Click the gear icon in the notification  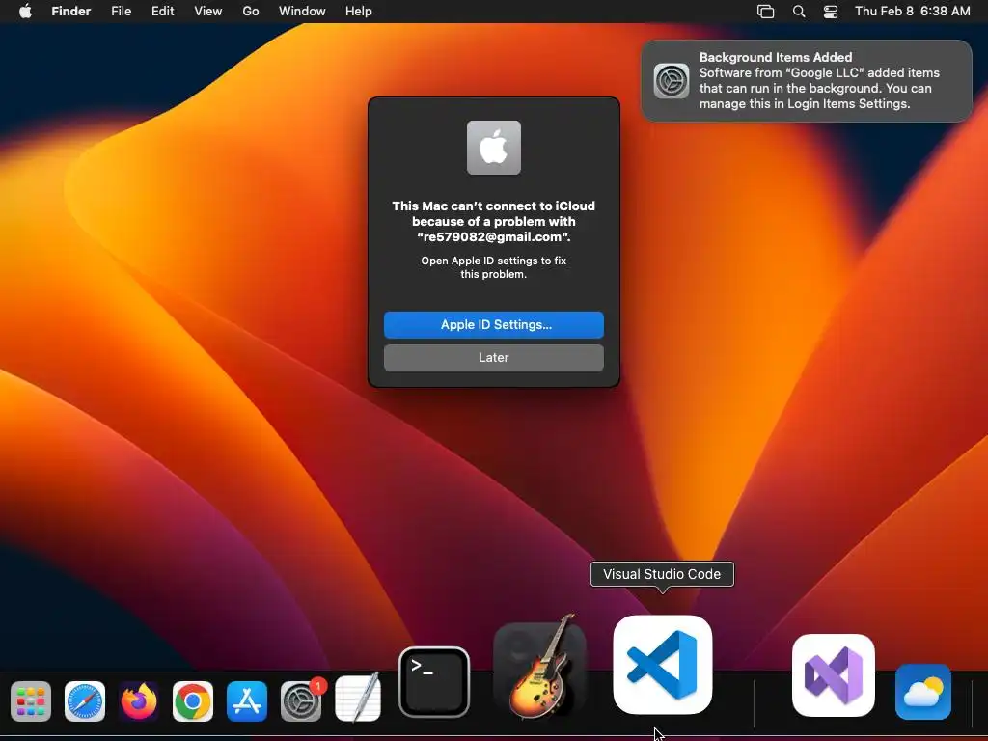[672, 81]
